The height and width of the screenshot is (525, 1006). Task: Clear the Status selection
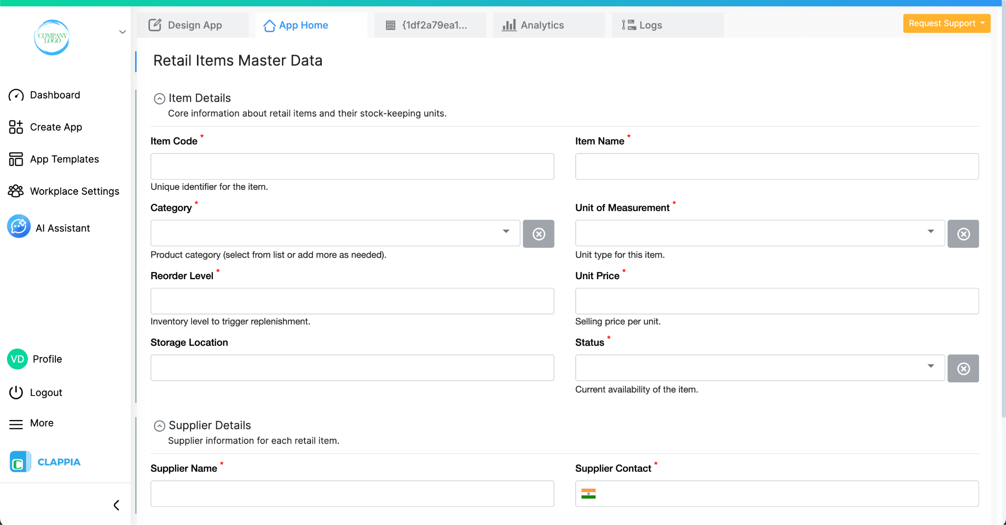tap(963, 368)
